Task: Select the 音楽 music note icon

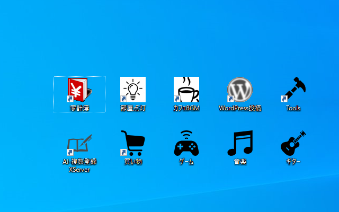Action: coord(240,143)
